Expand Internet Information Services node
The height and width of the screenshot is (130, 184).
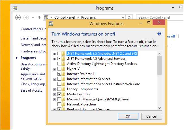click(54, 79)
